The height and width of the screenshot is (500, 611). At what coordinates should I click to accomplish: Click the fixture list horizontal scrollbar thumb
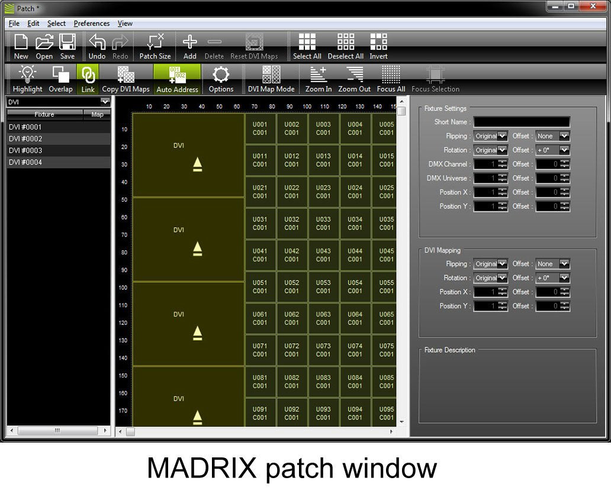57,430
